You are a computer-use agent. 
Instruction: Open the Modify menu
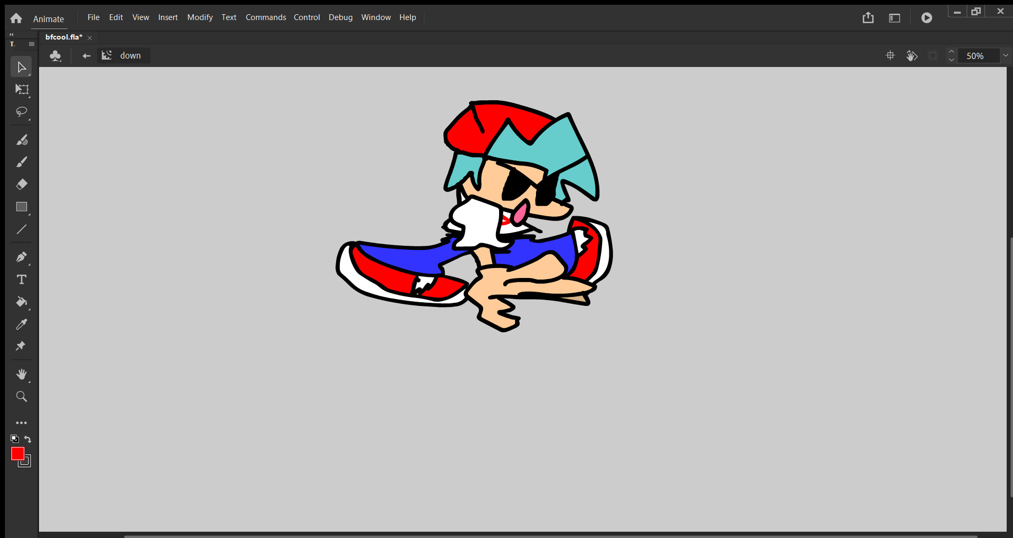click(200, 17)
